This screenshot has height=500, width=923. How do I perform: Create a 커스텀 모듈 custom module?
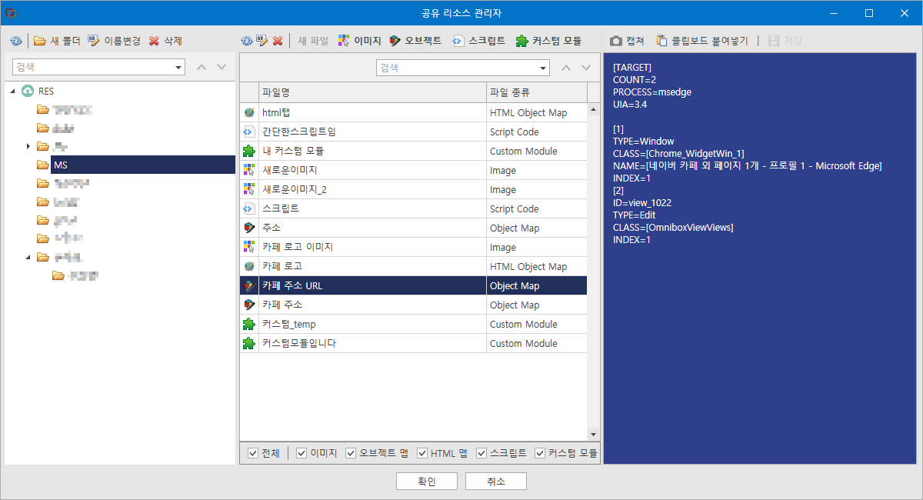pos(548,41)
